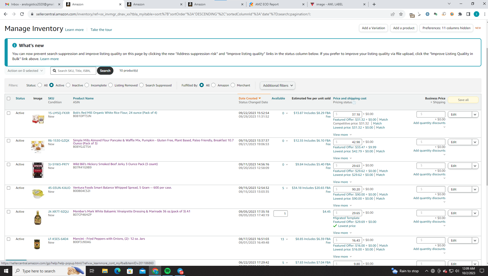Tick the select-all checkbox in table header

[x=9, y=99]
